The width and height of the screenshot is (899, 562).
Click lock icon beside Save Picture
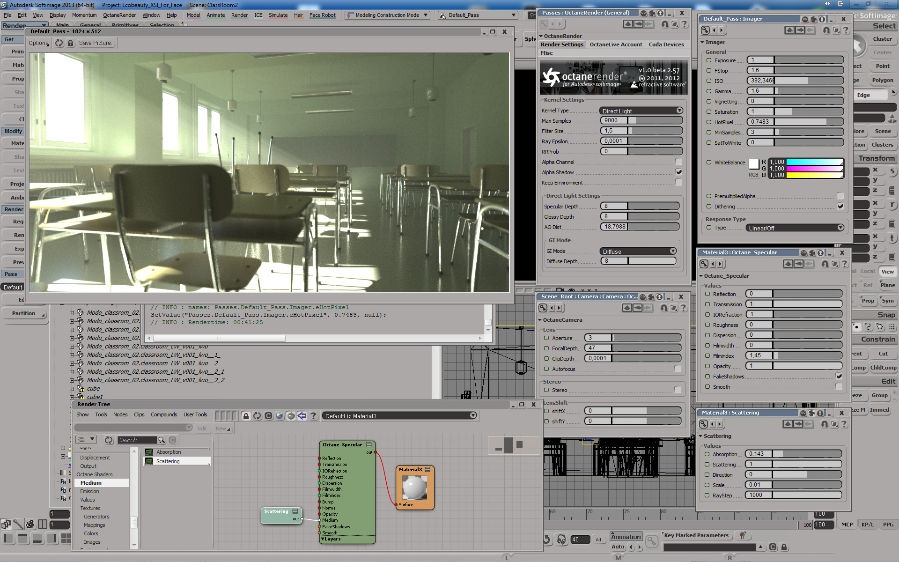pyautogui.click(x=70, y=43)
